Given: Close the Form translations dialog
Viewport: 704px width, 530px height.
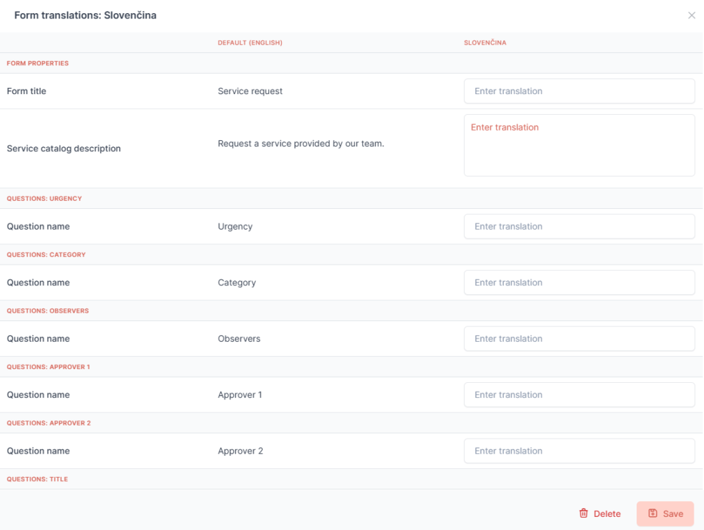Looking at the screenshot, I should coord(692,16).
